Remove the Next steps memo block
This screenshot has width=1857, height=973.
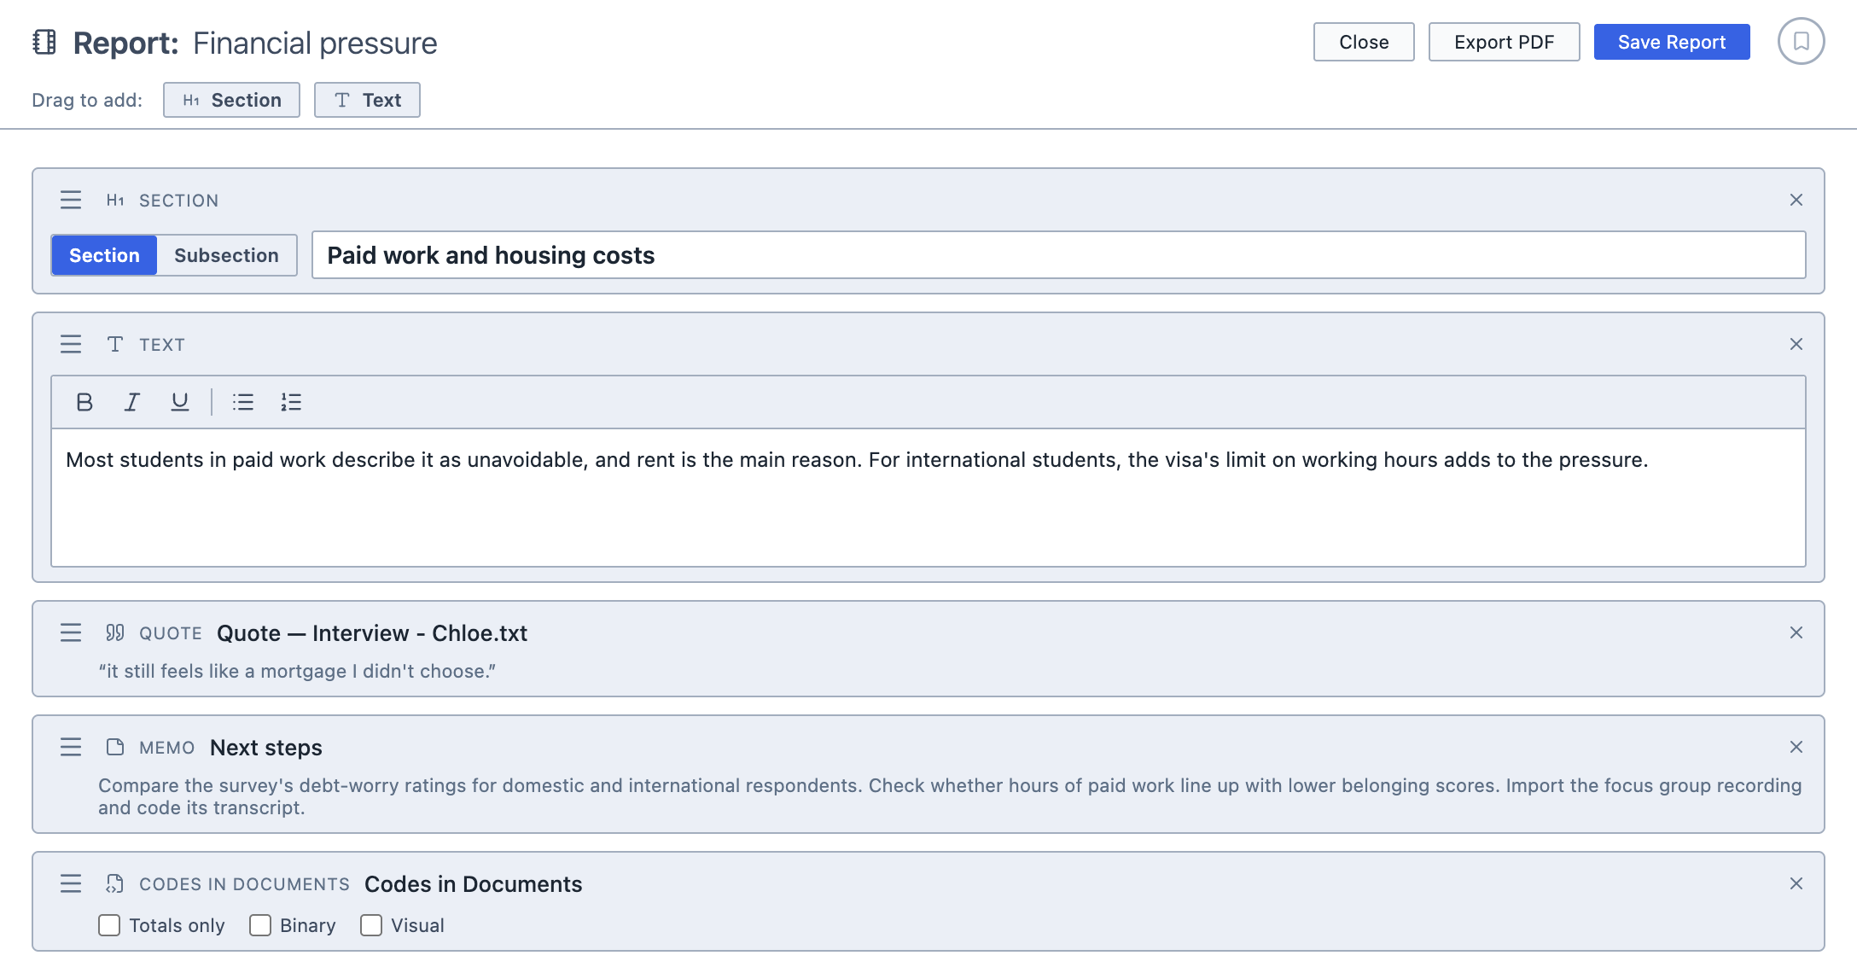pyautogui.click(x=1796, y=747)
